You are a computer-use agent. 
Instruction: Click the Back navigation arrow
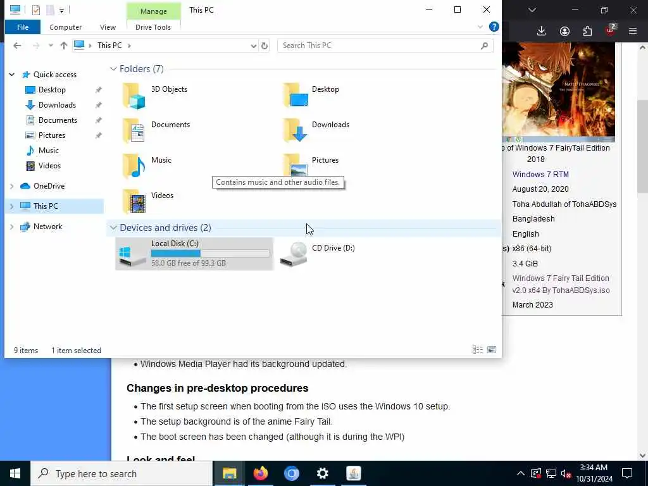click(17, 46)
